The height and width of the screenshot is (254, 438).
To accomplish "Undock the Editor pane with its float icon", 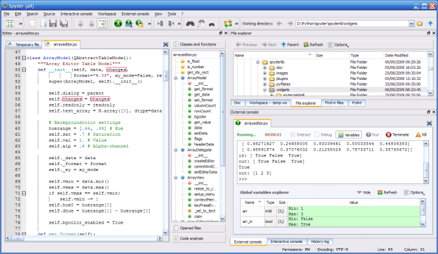I will tap(221, 33).
